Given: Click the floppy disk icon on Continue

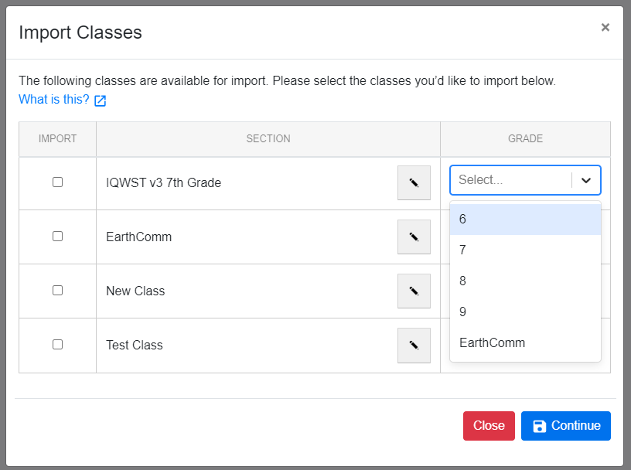Looking at the screenshot, I should tap(540, 425).
